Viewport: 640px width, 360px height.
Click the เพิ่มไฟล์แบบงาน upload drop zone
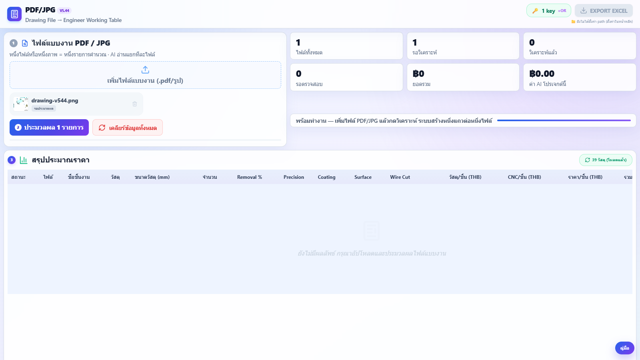point(145,75)
